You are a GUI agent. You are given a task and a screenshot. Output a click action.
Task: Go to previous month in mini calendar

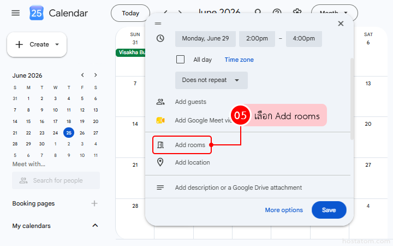coord(82,75)
